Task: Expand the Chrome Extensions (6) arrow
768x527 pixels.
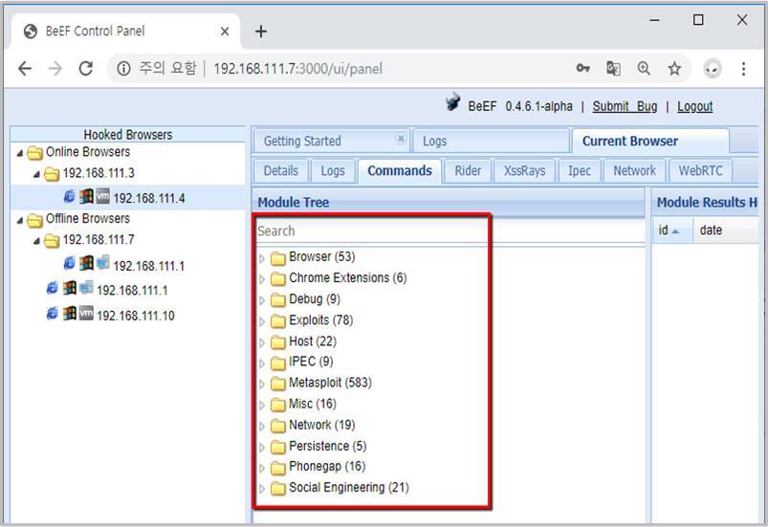Action: pyautogui.click(x=262, y=279)
